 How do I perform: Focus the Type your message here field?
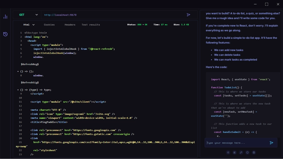point(235,143)
